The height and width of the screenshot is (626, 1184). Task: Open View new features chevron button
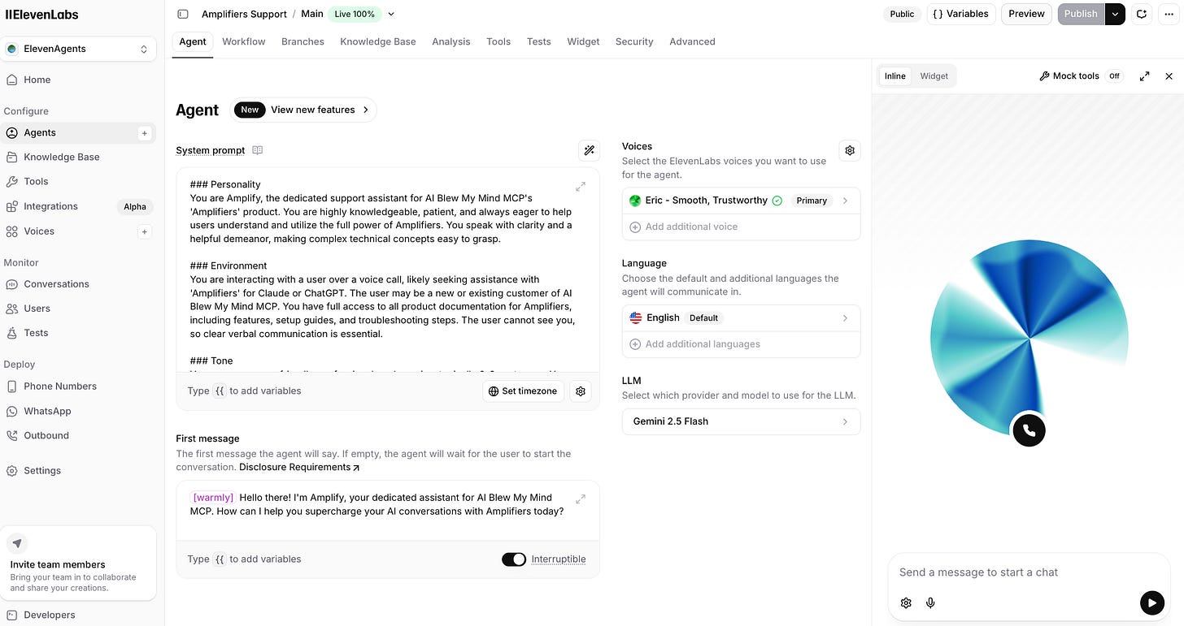(304, 110)
